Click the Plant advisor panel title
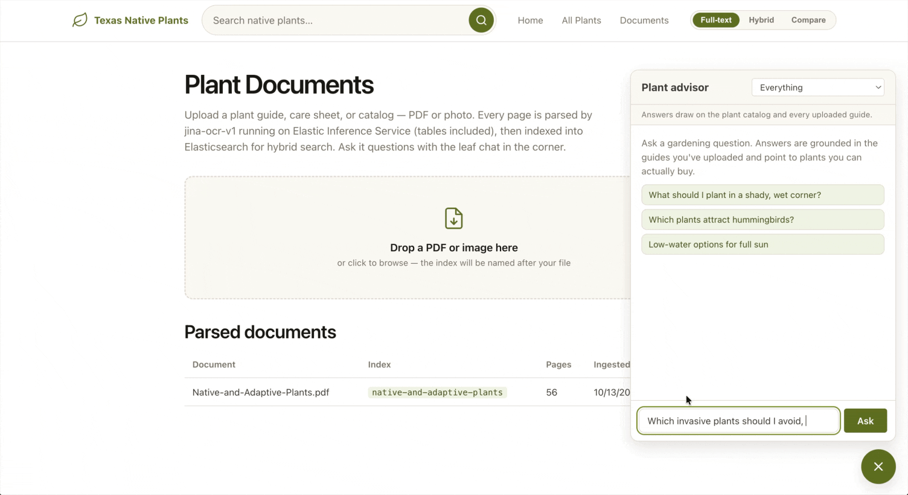This screenshot has height=495, width=908. tap(675, 88)
